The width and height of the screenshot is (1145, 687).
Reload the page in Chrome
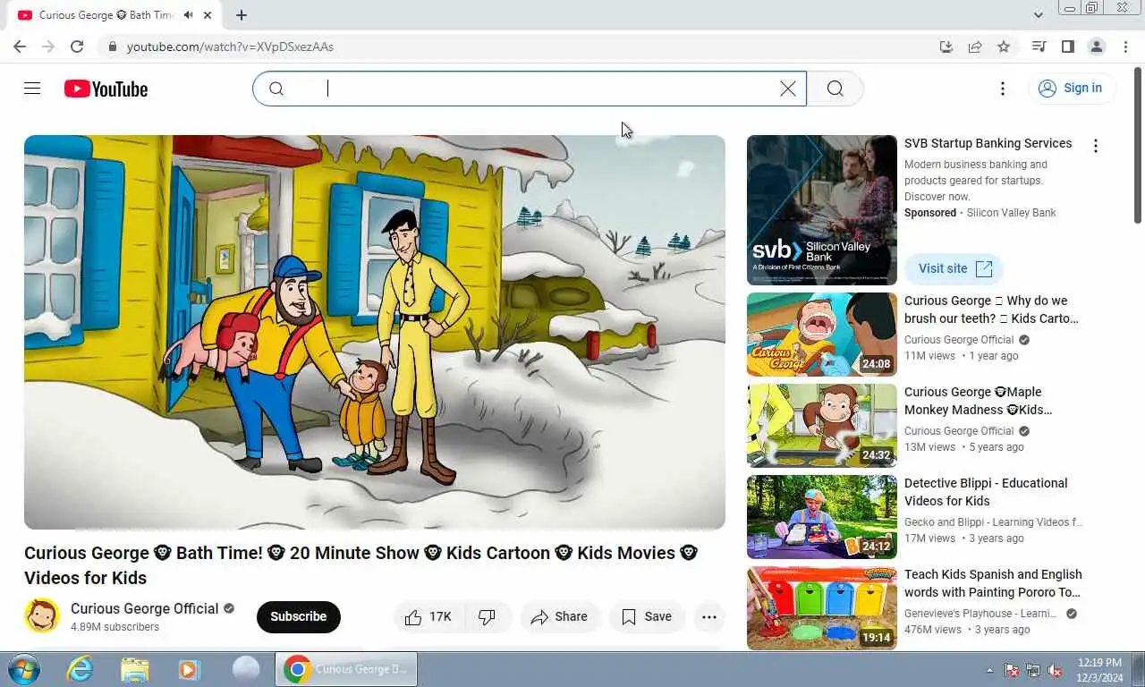tap(77, 47)
